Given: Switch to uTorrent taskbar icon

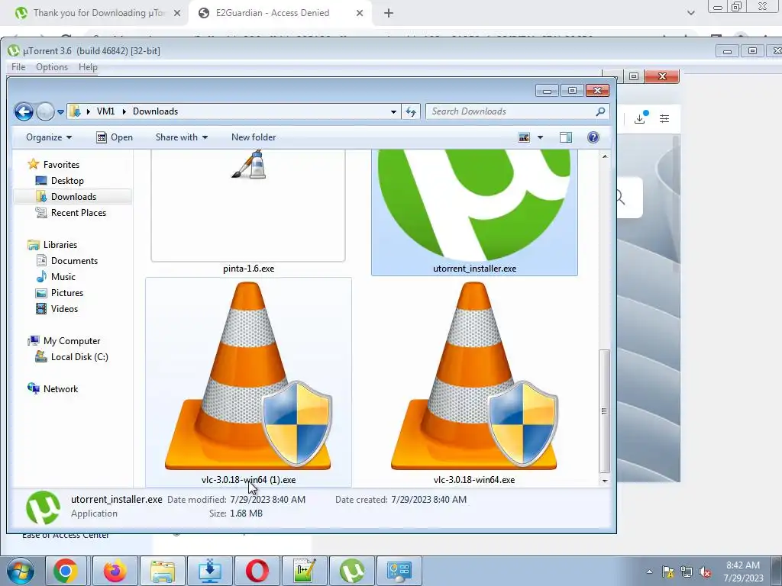Looking at the screenshot, I should (351, 571).
